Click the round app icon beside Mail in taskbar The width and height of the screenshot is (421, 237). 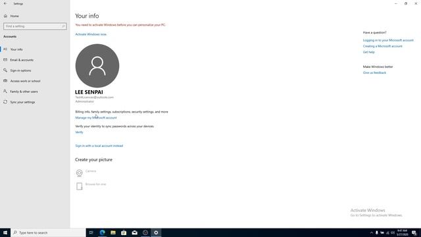tap(145, 232)
